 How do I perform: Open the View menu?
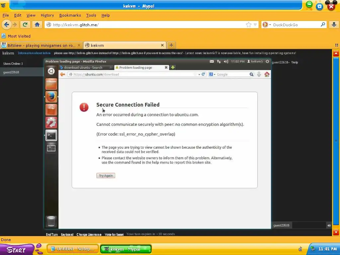[31, 15]
